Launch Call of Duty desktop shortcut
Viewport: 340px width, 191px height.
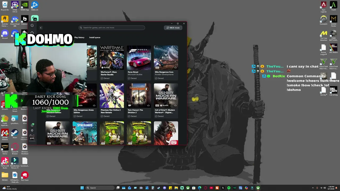click(334, 91)
